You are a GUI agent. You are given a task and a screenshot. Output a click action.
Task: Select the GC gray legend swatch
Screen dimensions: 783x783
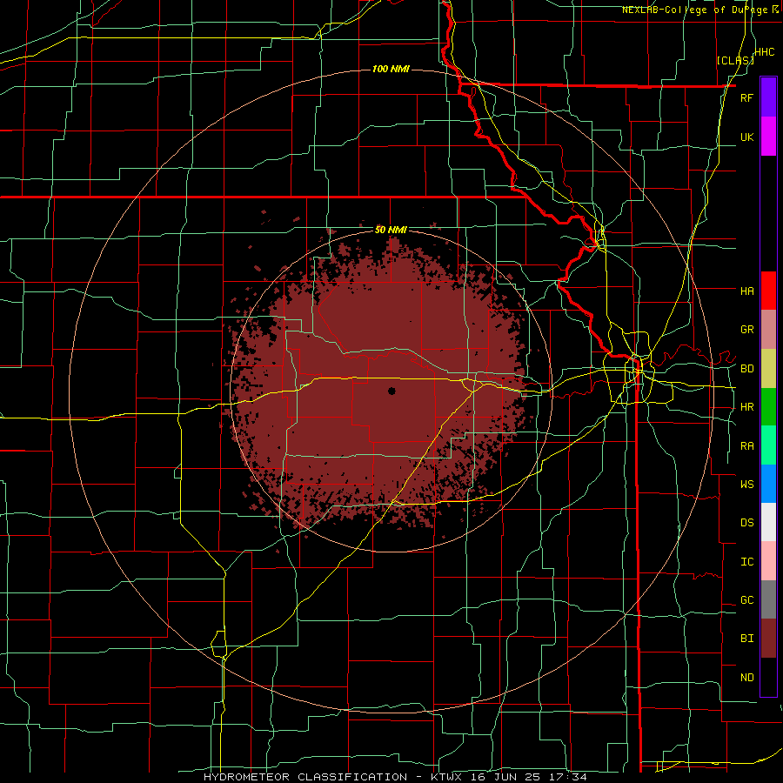[x=768, y=599]
